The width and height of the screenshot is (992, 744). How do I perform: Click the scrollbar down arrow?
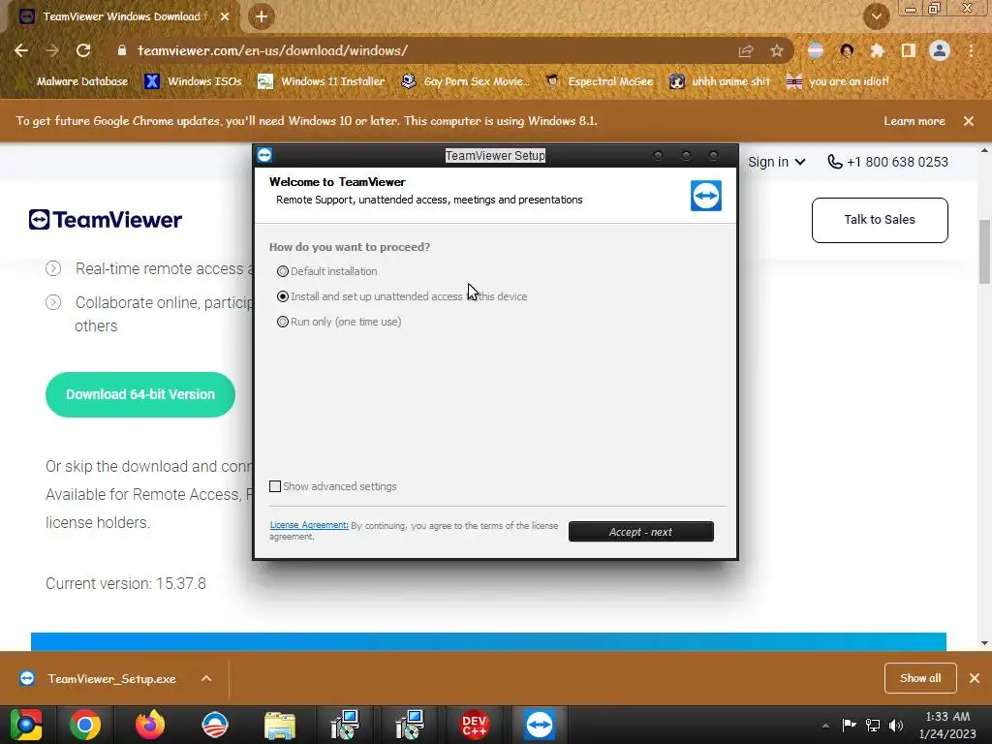(985, 643)
